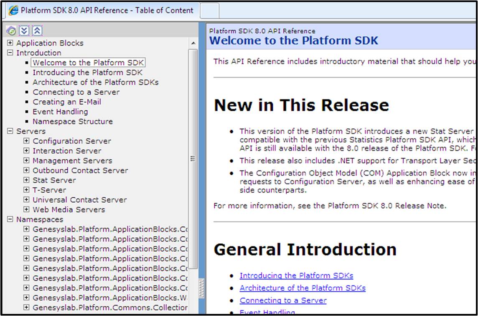Click the sync table of contents icon
The image size is (478, 316).
[x=12, y=31]
